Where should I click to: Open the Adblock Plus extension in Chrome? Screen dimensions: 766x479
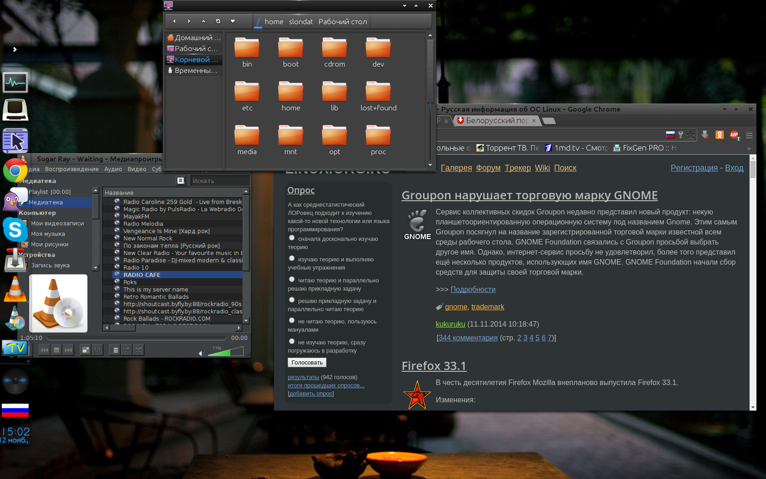coord(735,135)
